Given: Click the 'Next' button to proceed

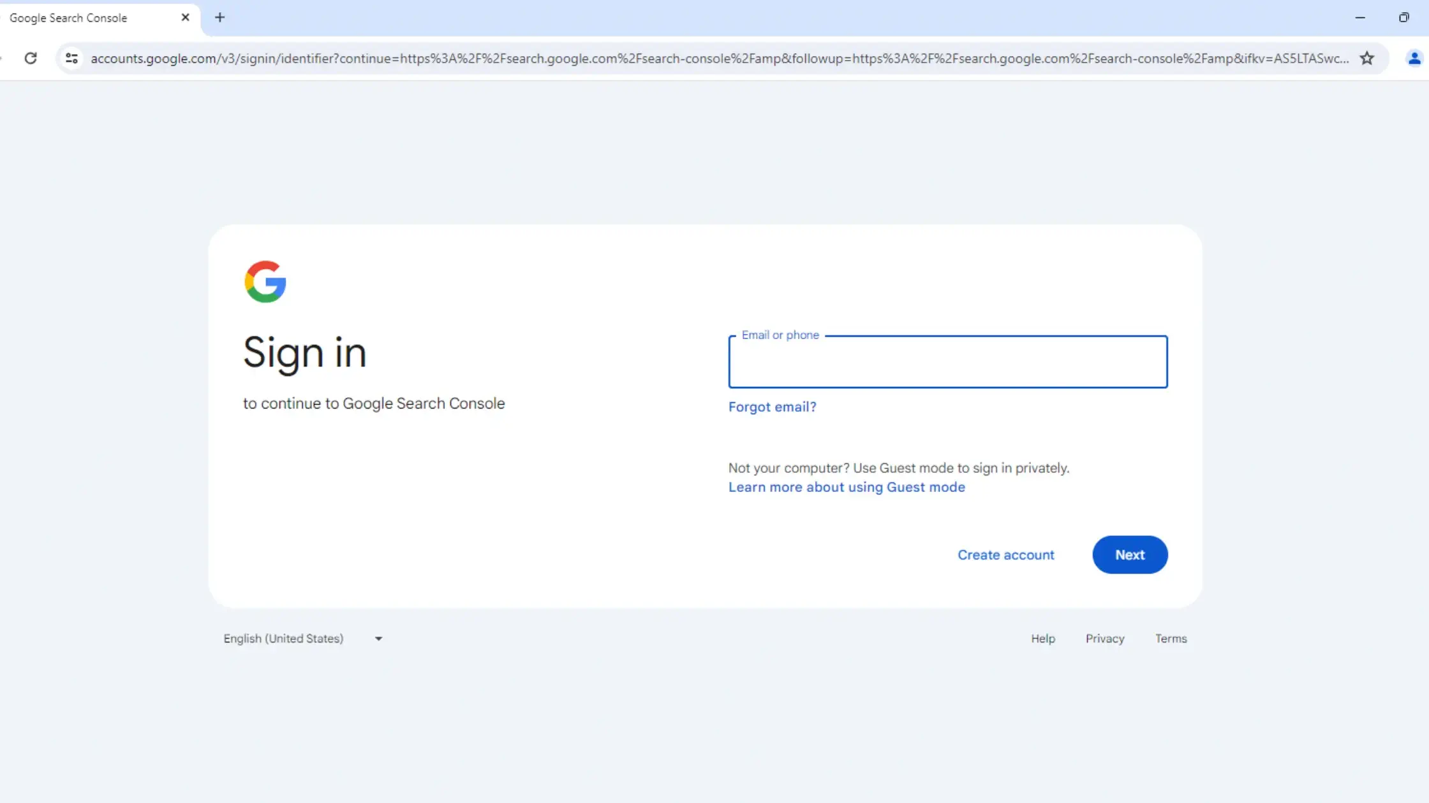Looking at the screenshot, I should coord(1130,555).
